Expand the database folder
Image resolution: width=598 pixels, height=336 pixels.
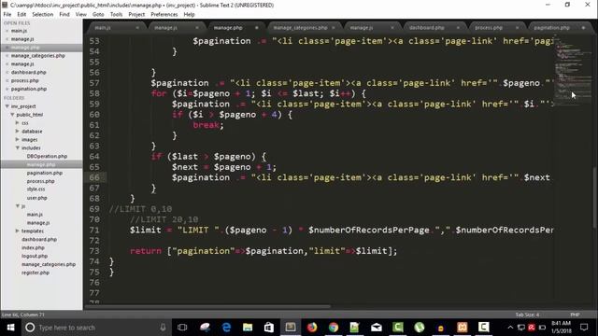pyautogui.click(x=18, y=131)
